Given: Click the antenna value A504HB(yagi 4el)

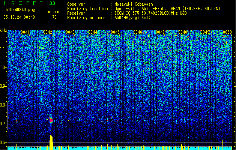Looking at the screenshot, I should click(x=132, y=18).
